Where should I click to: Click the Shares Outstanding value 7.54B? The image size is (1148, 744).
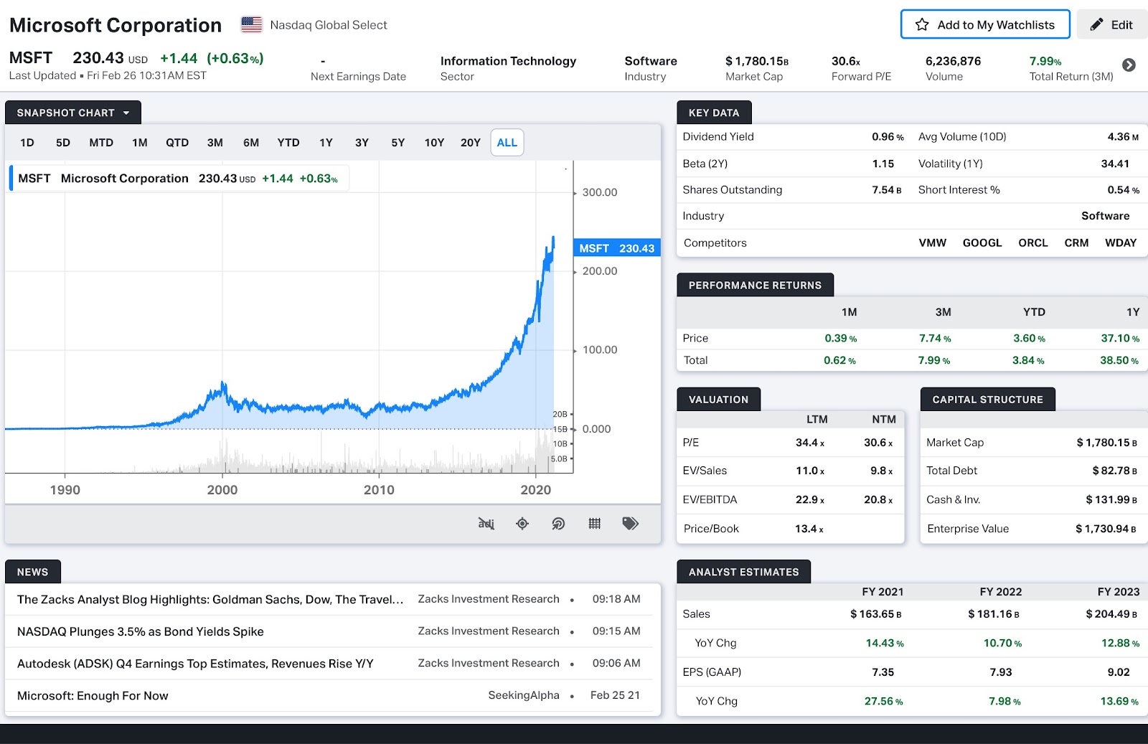tap(887, 190)
